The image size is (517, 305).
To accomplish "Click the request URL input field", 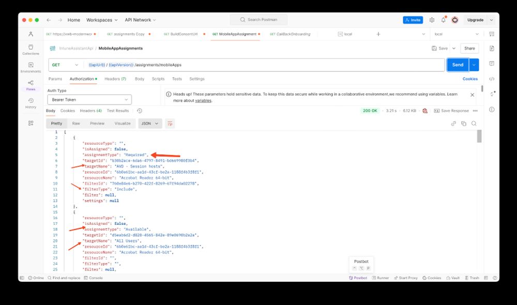I will coord(264,65).
